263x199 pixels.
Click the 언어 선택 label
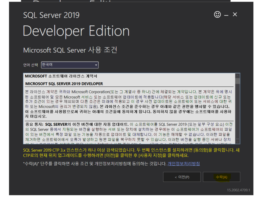coord(31,65)
